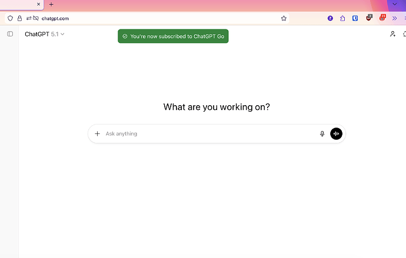Select the chatgpt.com URL in address bar
This screenshot has height=258, width=406.
(55, 18)
